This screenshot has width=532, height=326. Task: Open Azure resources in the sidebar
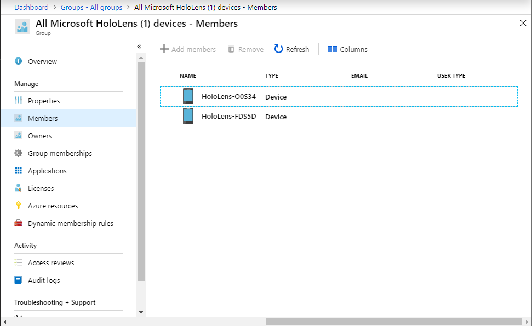click(x=53, y=206)
